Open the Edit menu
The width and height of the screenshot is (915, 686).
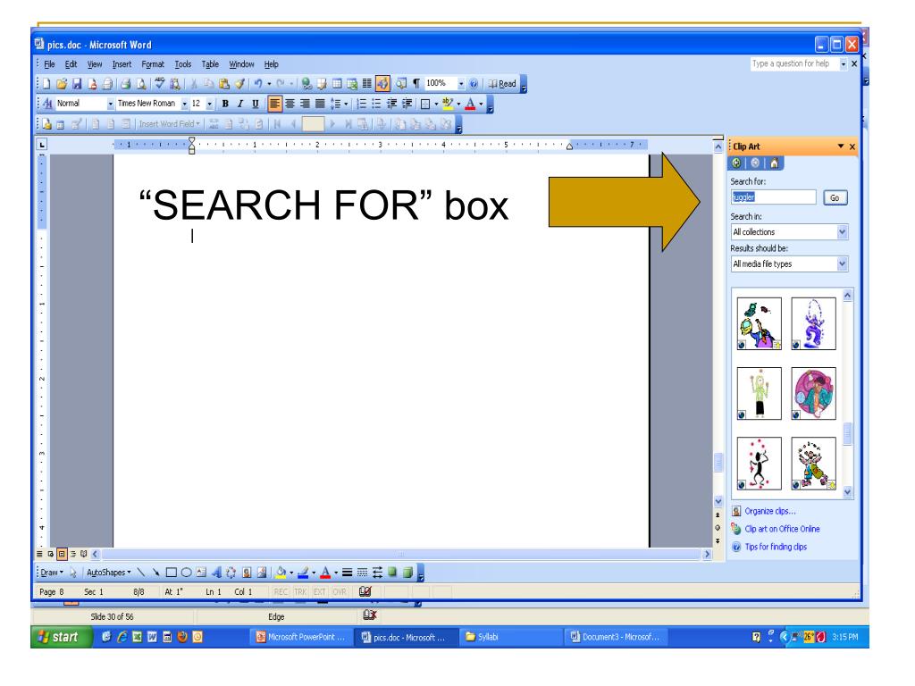pos(71,64)
